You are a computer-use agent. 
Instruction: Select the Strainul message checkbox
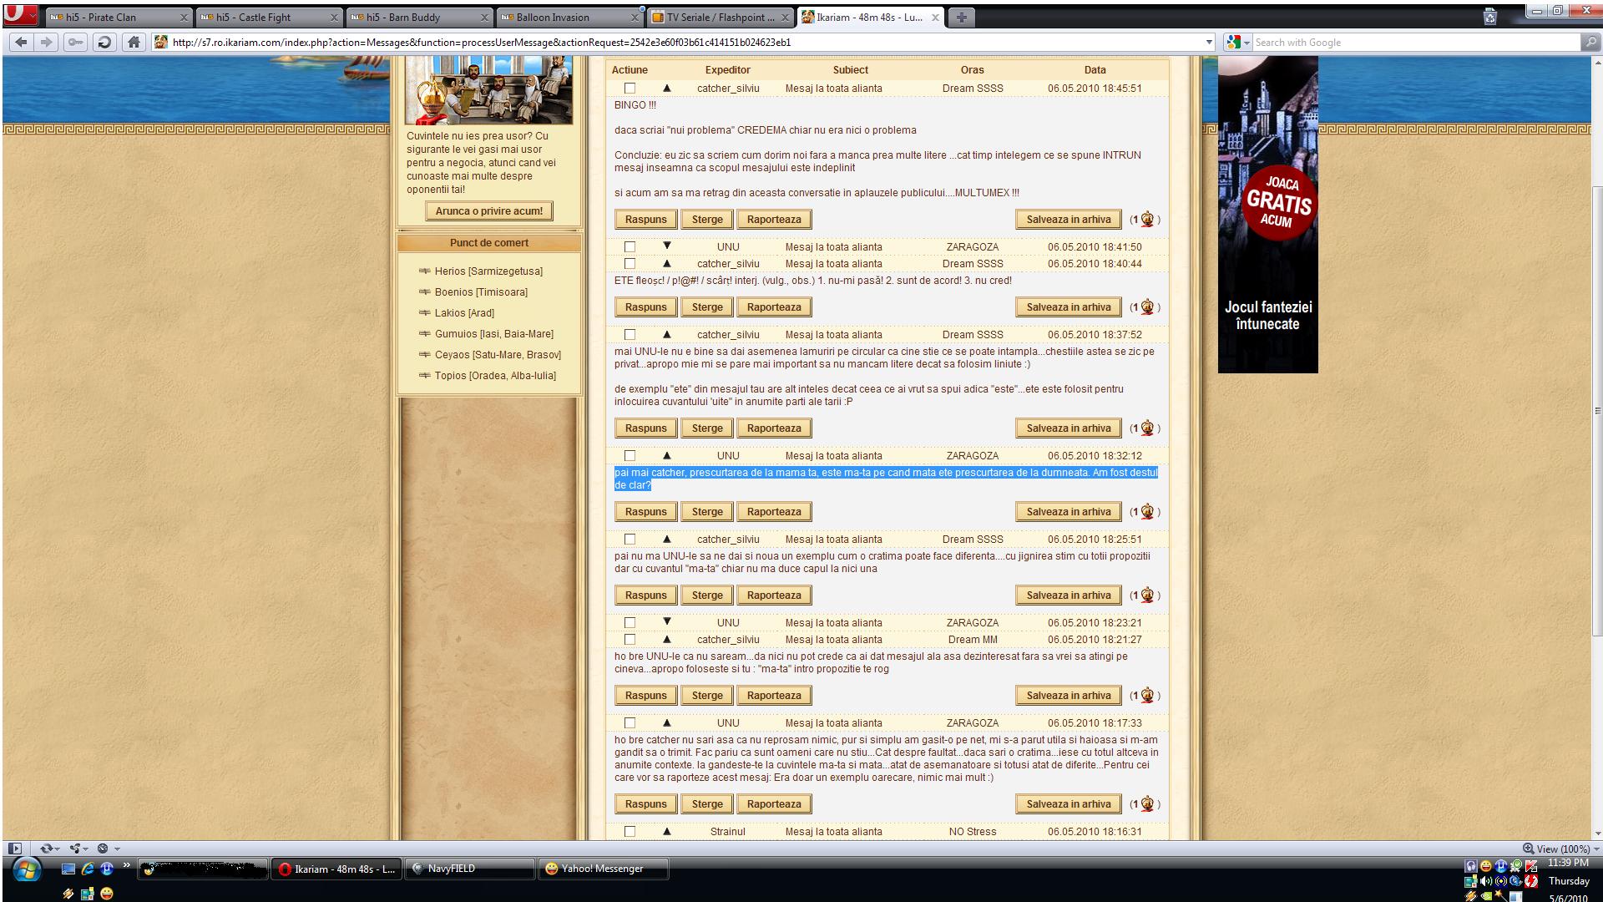pyautogui.click(x=630, y=832)
